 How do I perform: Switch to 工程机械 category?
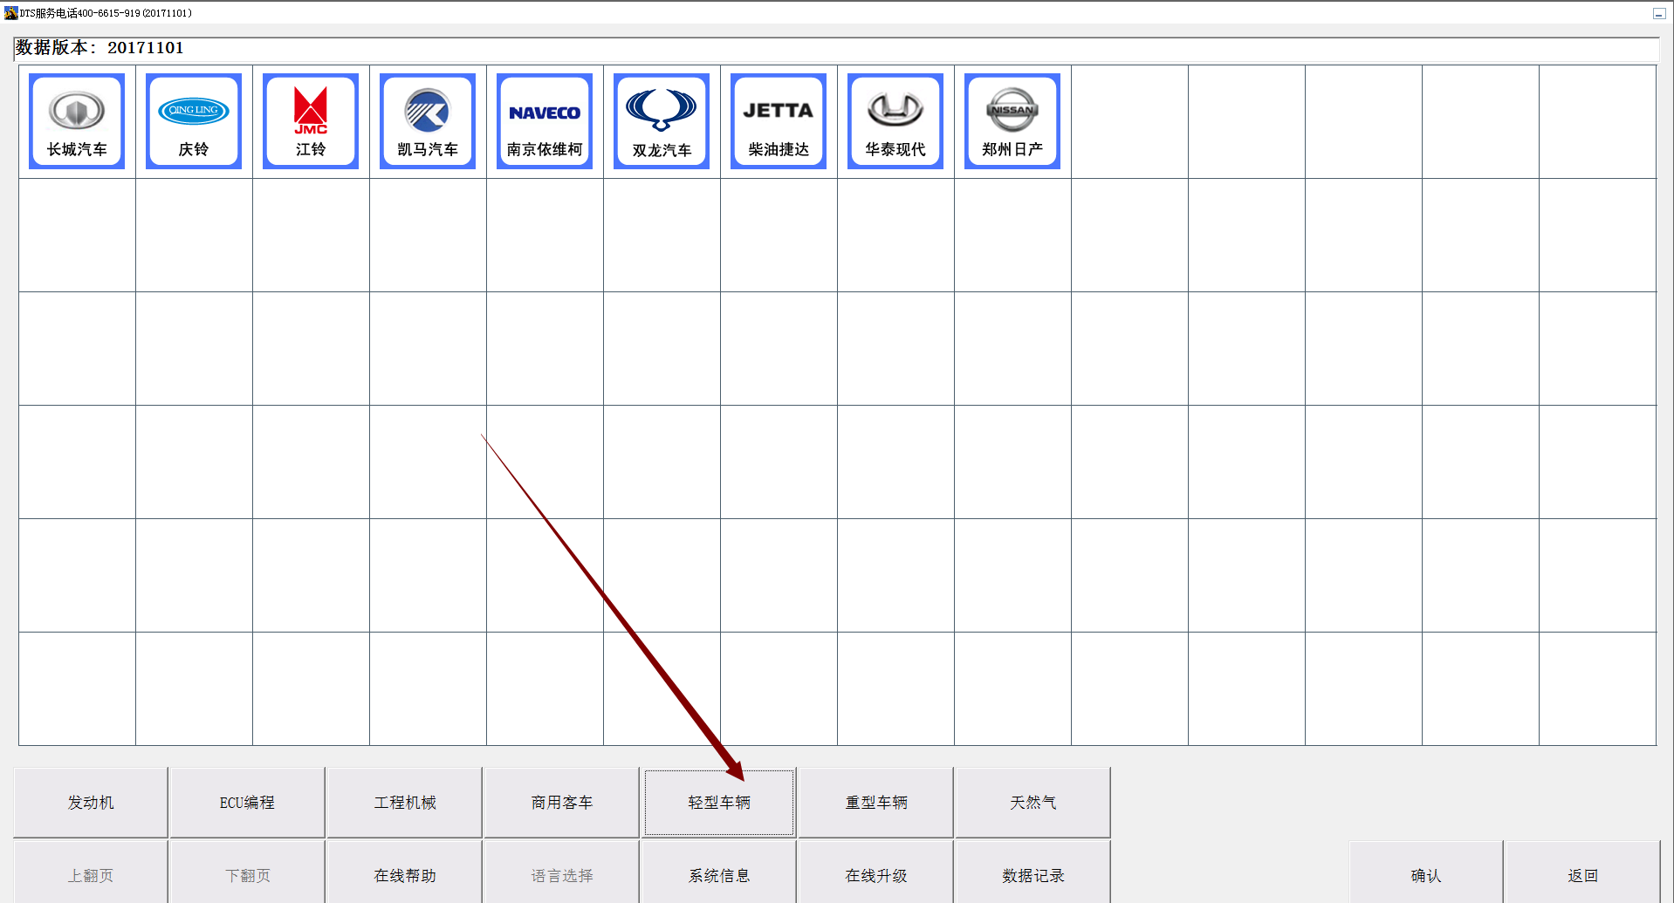(x=404, y=803)
